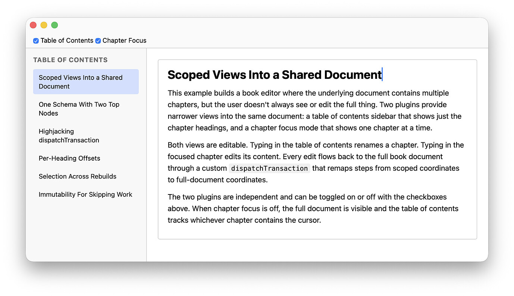Go to 'Highjacking dispatchTransaction' in the sidebar
514x296 pixels.
click(69, 136)
